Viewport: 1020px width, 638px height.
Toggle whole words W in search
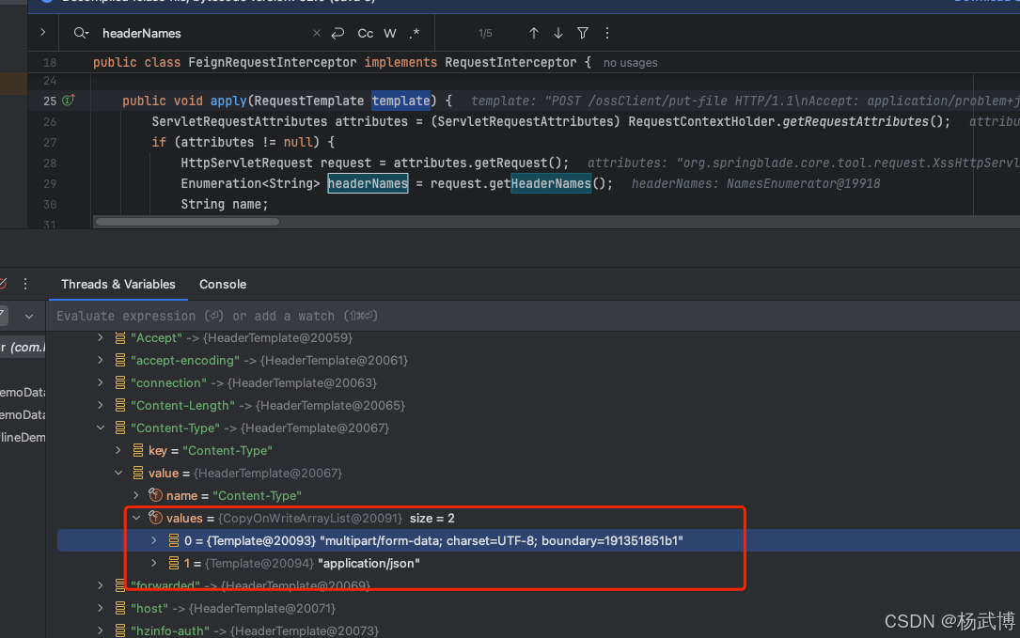(389, 33)
